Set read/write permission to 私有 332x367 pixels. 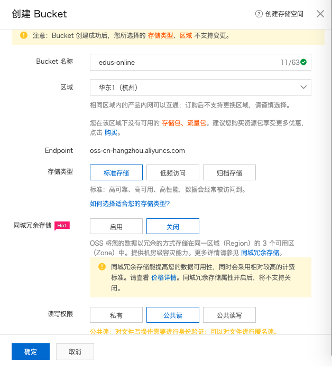(116, 315)
